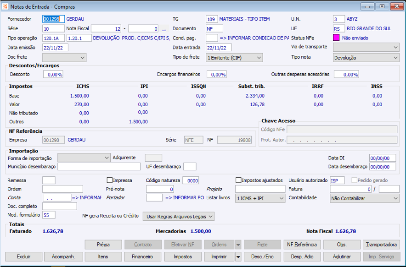Click the Itens button
The width and height of the screenshot is (406, 267).
pyautogui.click(x=103, y=257)
